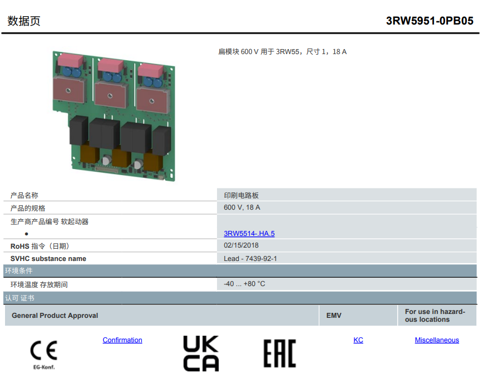Select the 产品的规格 label
Viewport: 482px width, 382px height.
[x=28, y=209]
